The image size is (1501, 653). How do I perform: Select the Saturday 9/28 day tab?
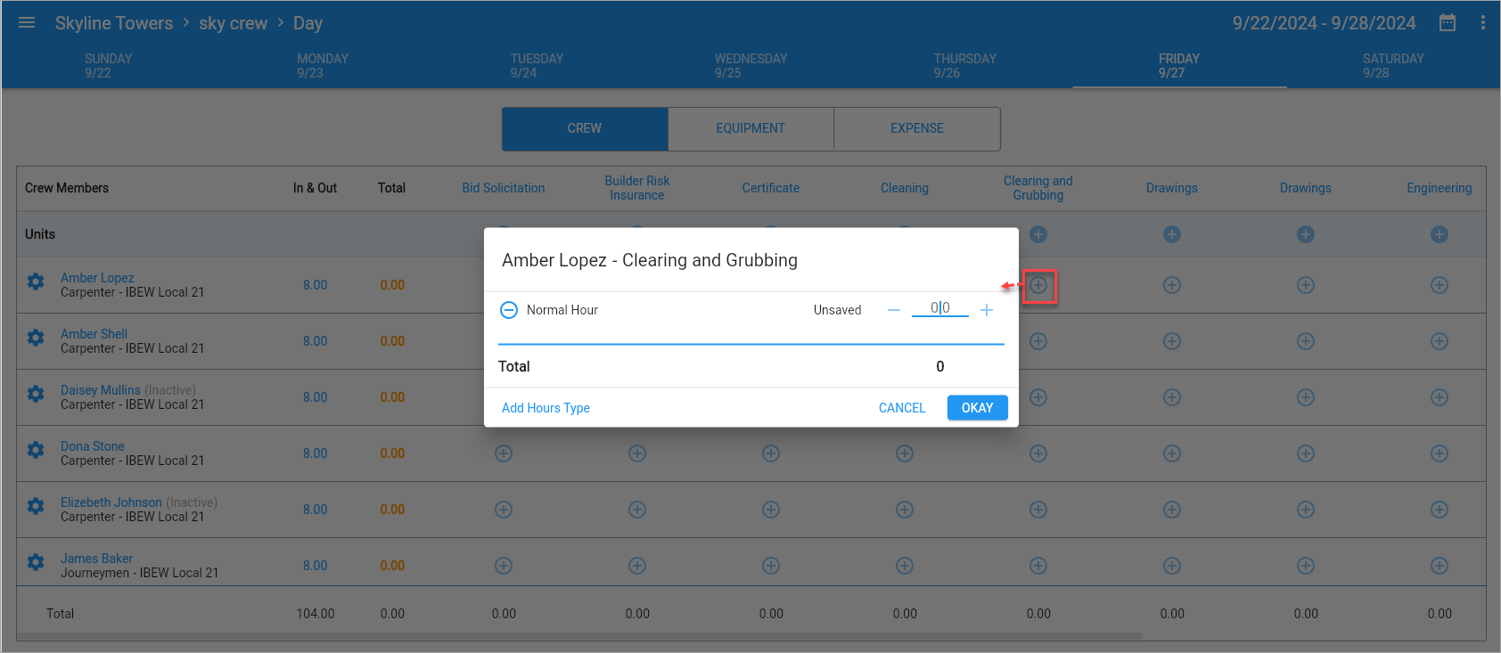coord(1393,66)
